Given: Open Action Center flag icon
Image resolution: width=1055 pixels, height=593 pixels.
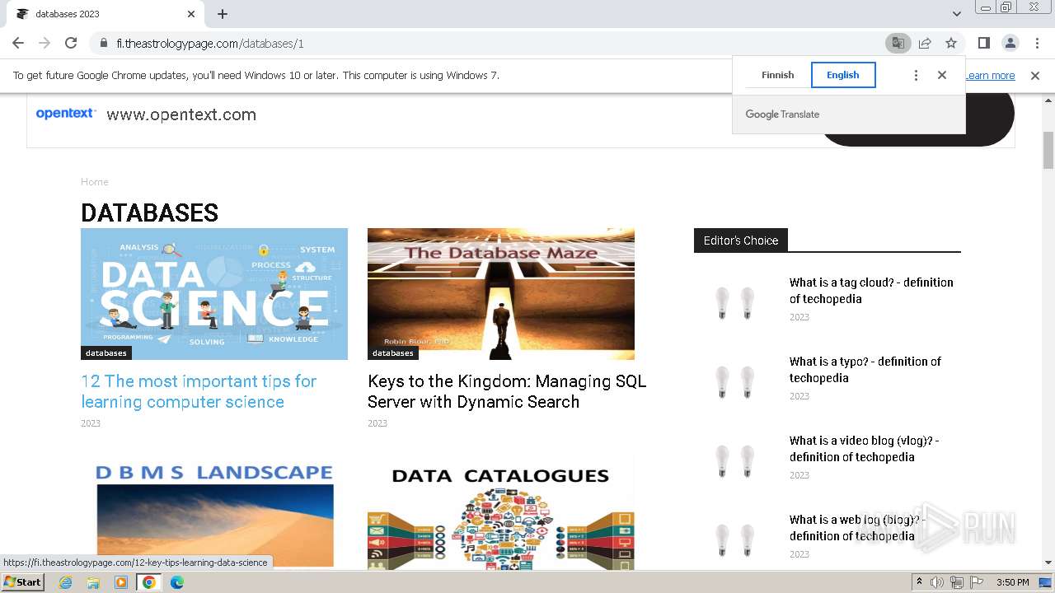Looking at the screenshot, I should coord(977,582).
